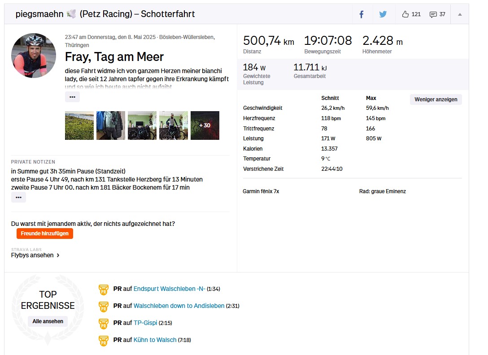Open the comments speech bubble icon
Image resolution: width=488 pixels, height=355 pixels.
coord(433,14)
